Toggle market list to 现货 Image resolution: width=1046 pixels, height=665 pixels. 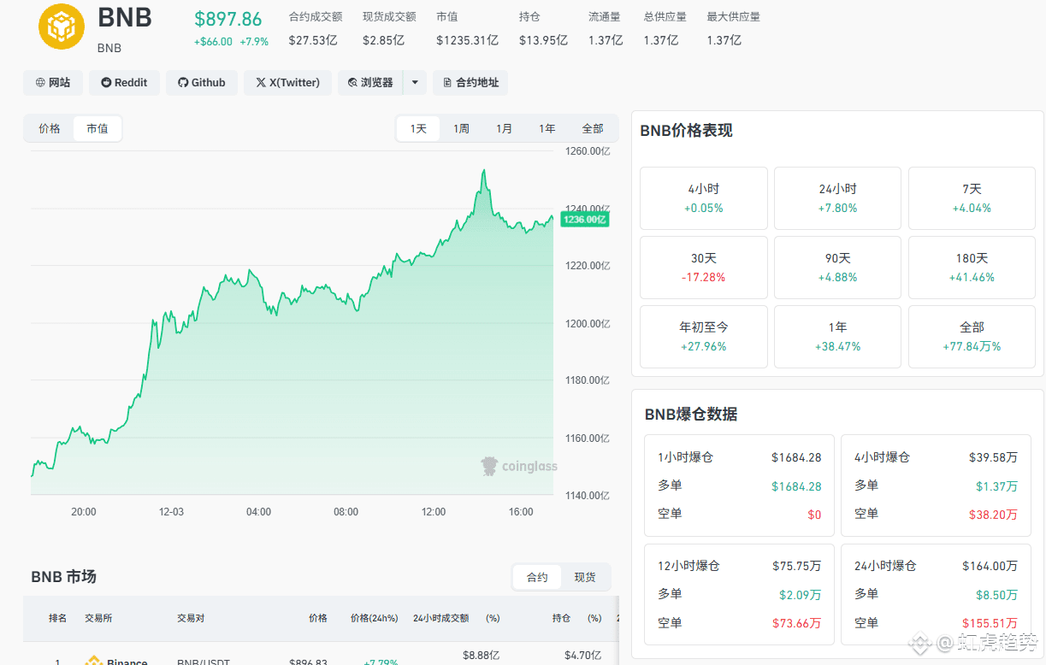[585, 578]
